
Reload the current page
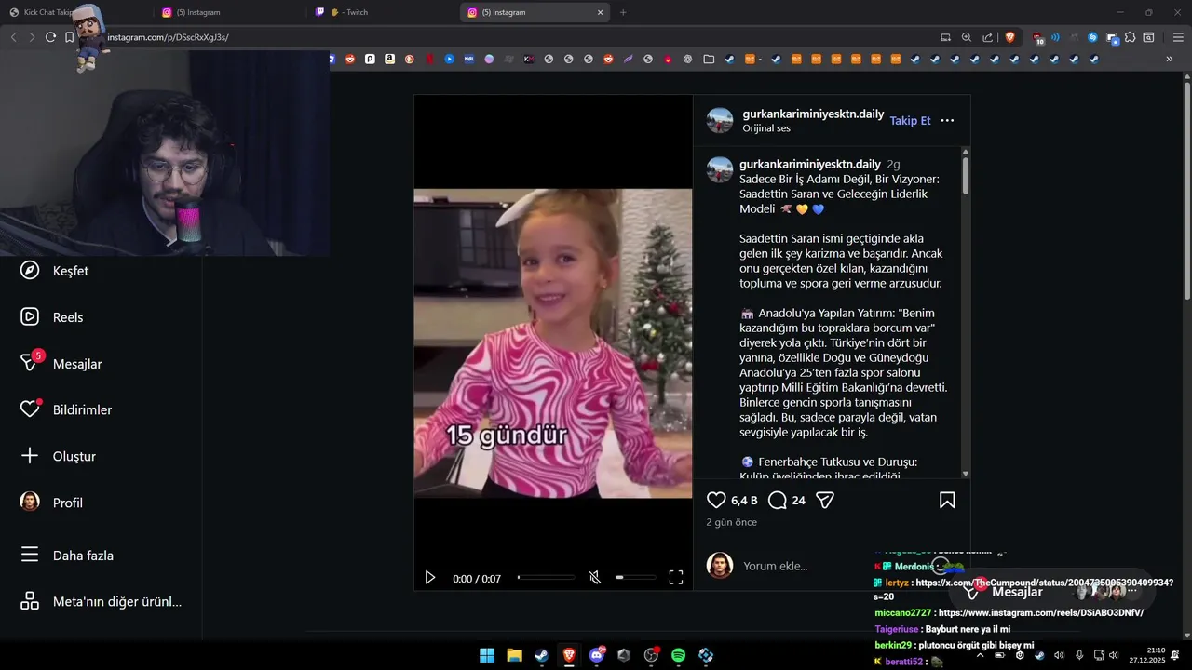[50, 37]
